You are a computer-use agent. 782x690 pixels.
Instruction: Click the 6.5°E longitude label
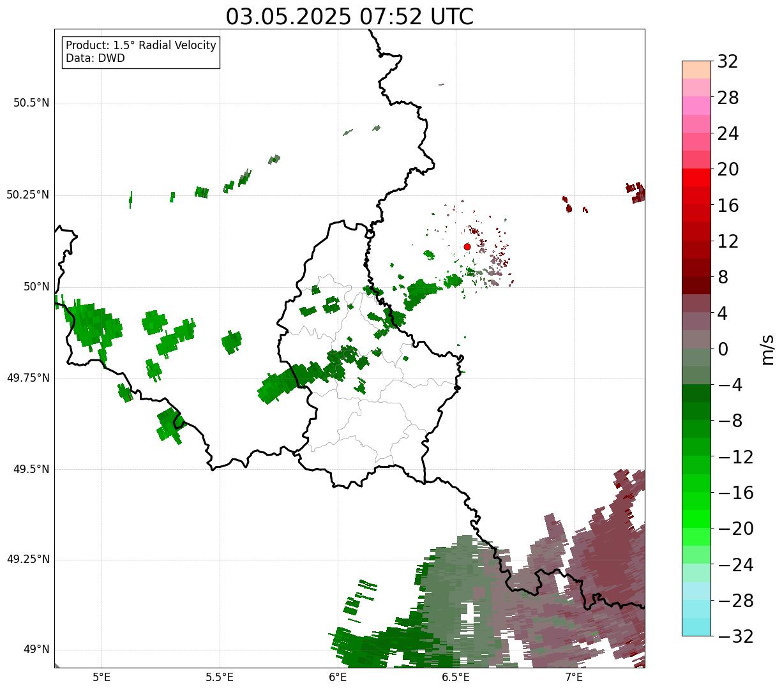coord(456,677)
